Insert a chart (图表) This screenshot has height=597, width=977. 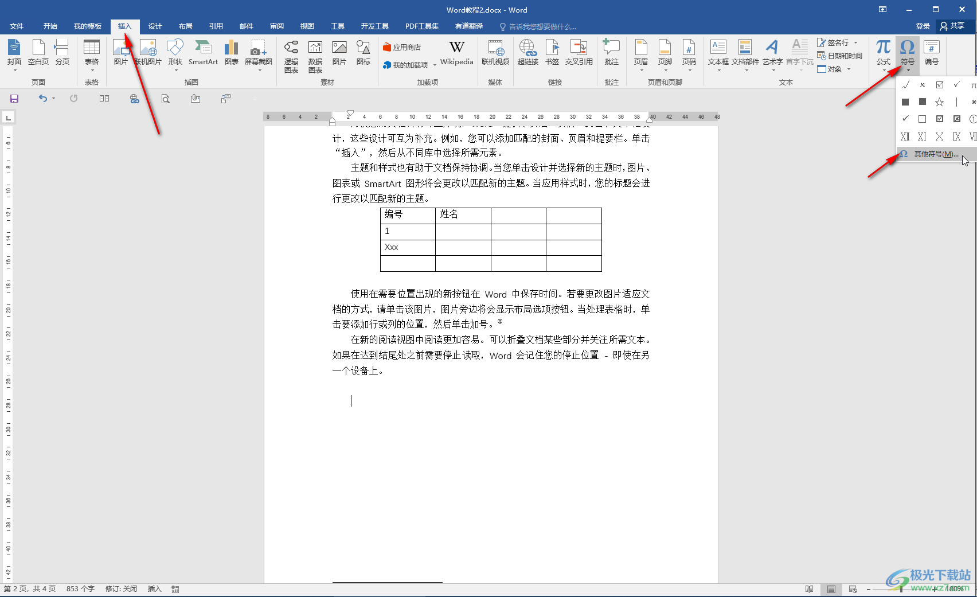[231, 53]
